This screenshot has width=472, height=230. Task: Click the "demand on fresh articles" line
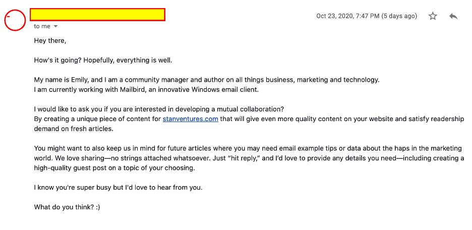[74, 129]
